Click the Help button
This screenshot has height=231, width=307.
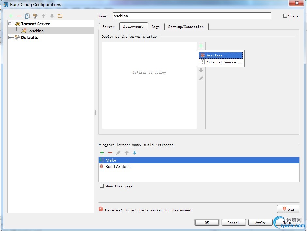[287, 223]
